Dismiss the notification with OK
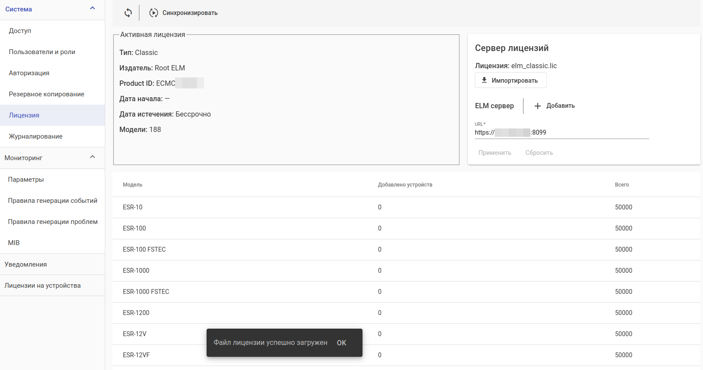This screenshot has height=370, width=703. pyautogui.click(x=341, y=343)
